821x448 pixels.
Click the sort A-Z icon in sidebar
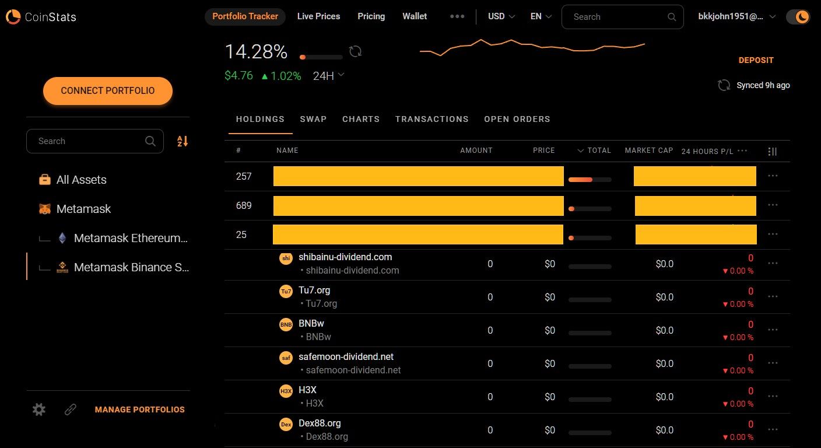[183, 141]
